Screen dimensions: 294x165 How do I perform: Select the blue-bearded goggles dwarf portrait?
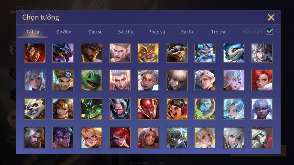205,53
